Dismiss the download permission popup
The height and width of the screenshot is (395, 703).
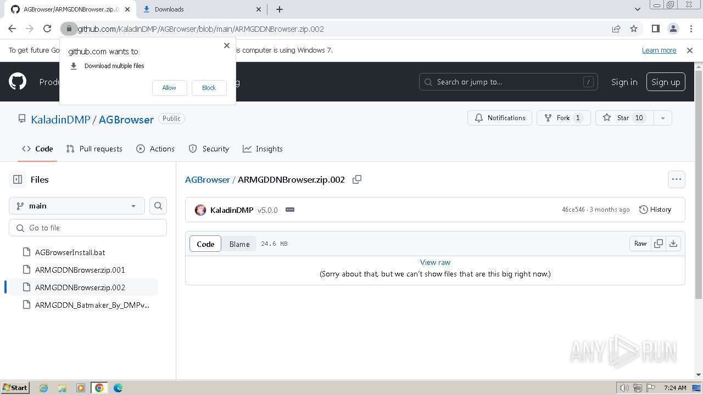pyautogui.click(x=226, y=46)
